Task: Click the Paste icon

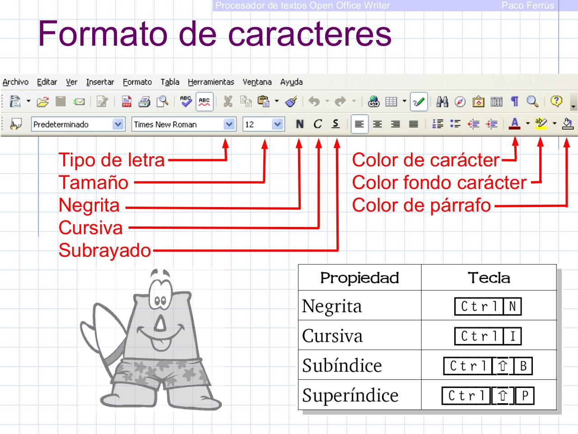Action: click(263, 102)
